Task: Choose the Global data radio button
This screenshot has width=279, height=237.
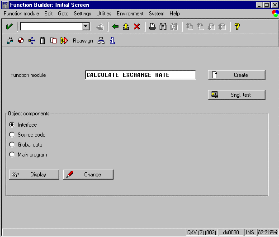Action: tap(12, 145)
